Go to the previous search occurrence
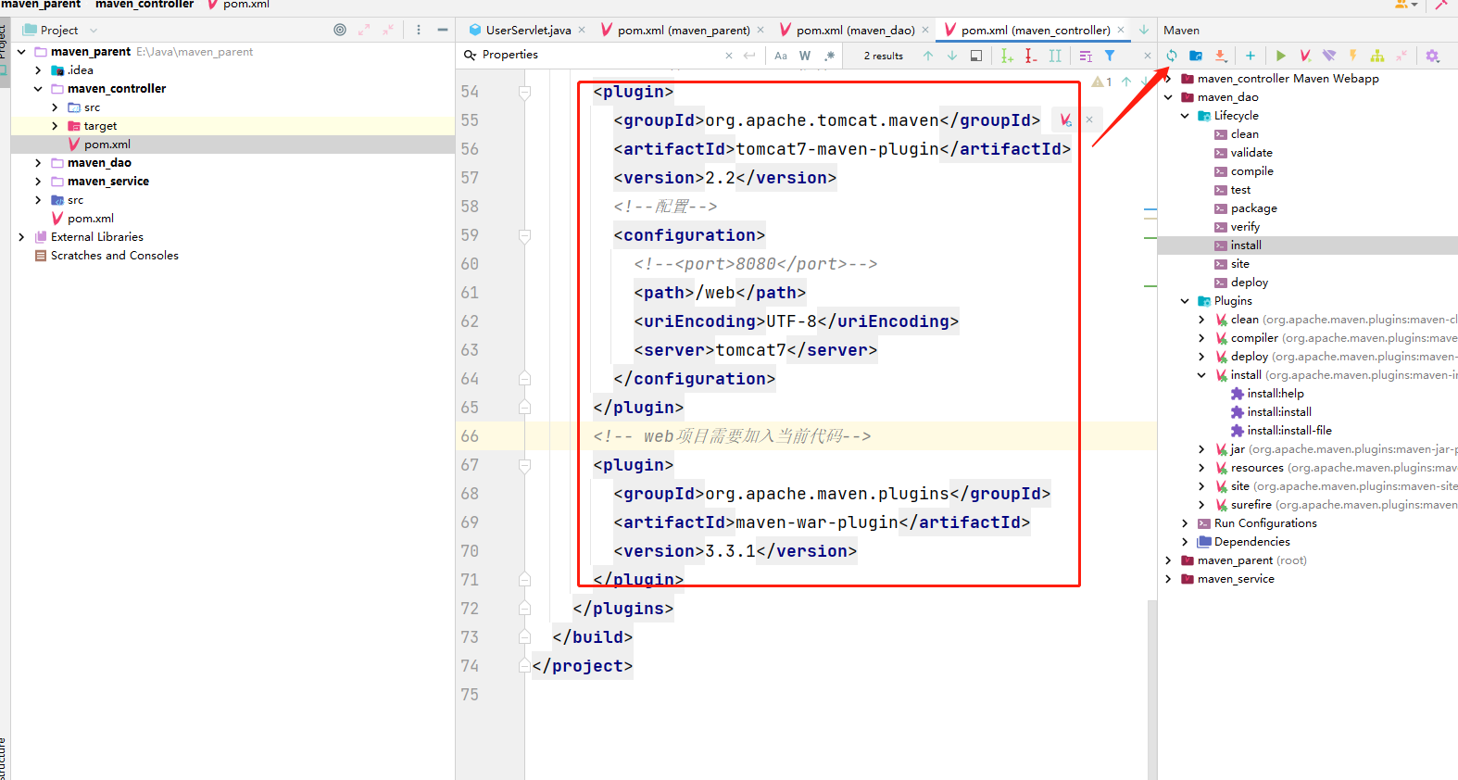Viewport: 1458px width, 780px height. (928, 56)
